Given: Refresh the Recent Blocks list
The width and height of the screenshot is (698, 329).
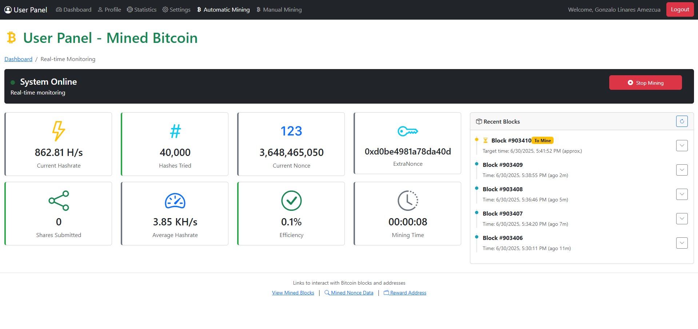Looking at the screenshot, I should pyautogui.click(x=682, y=121).
